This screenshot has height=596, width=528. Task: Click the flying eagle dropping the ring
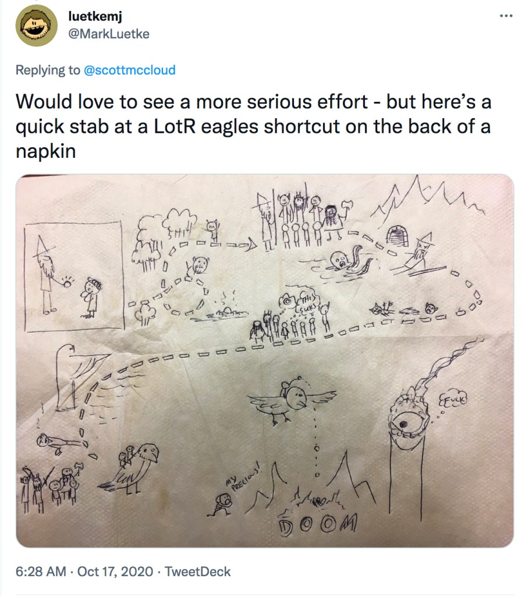(292, 400)
